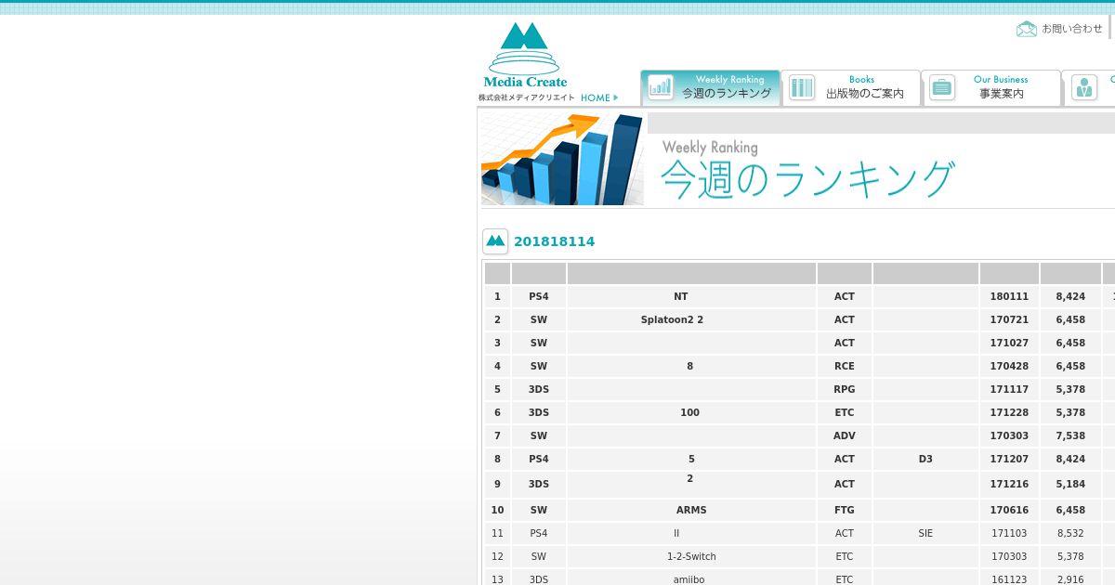Click the release date 171117 cell
Screen dimensions: 1115x585
(x=1009, y=389)
